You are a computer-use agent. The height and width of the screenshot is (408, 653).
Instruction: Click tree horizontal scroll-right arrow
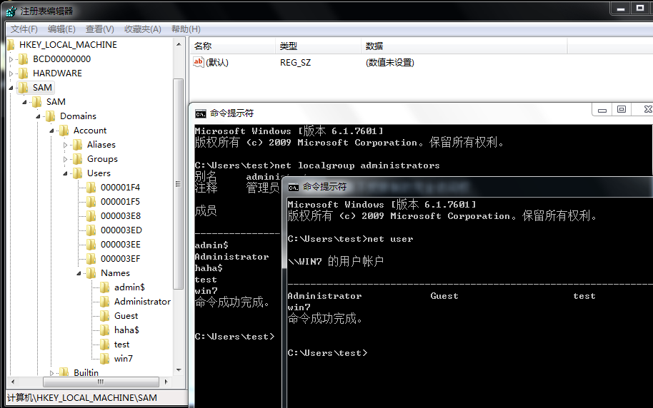click(x=166, y=382)
